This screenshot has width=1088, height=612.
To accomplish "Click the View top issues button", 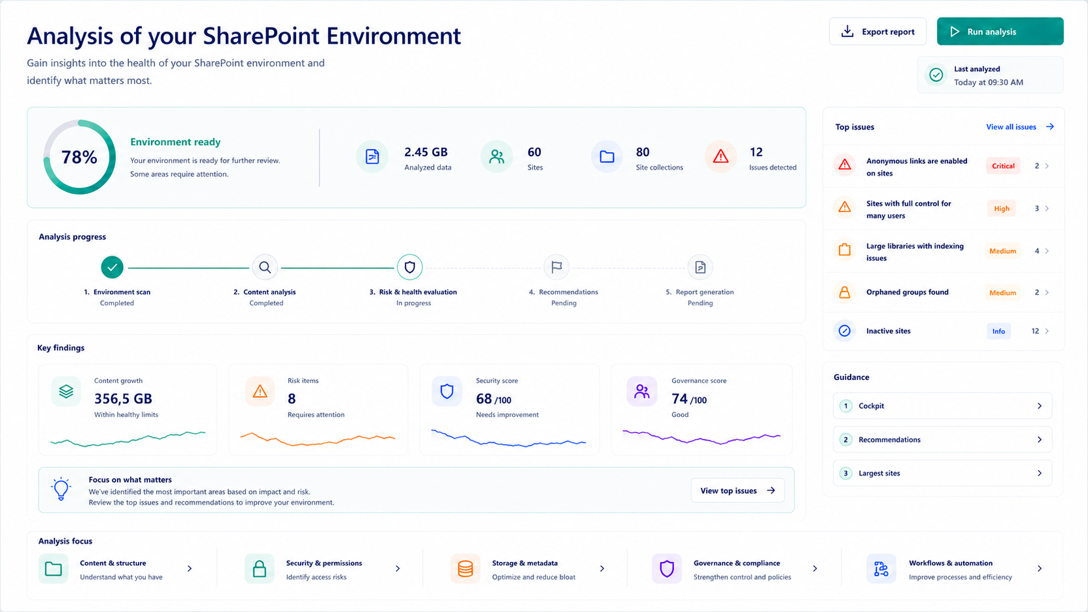I will click(x=737, y=490).
